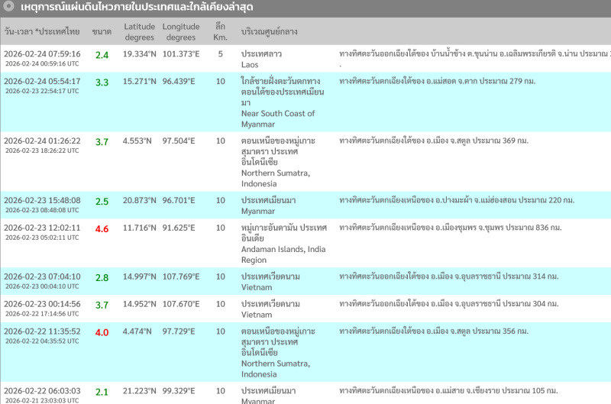Image resolution: width=611 pixels, height=404 pixels.
Task: Click magnitude 3.3 value
Action: click(x=102, y=82)
